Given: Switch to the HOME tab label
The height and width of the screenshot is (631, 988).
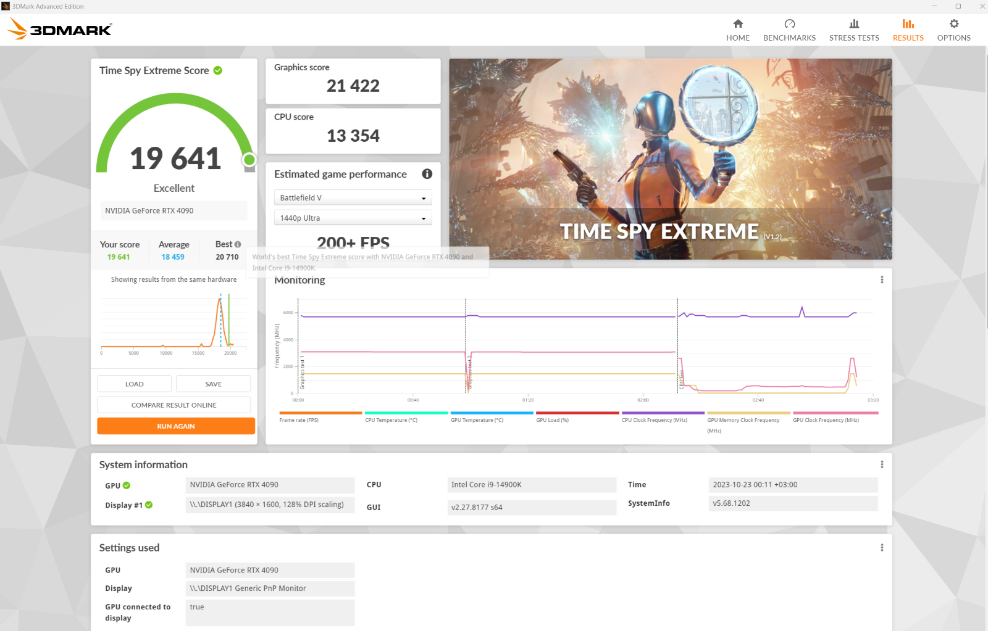Looking at the screenshot, I should click(x=738, y=38).
